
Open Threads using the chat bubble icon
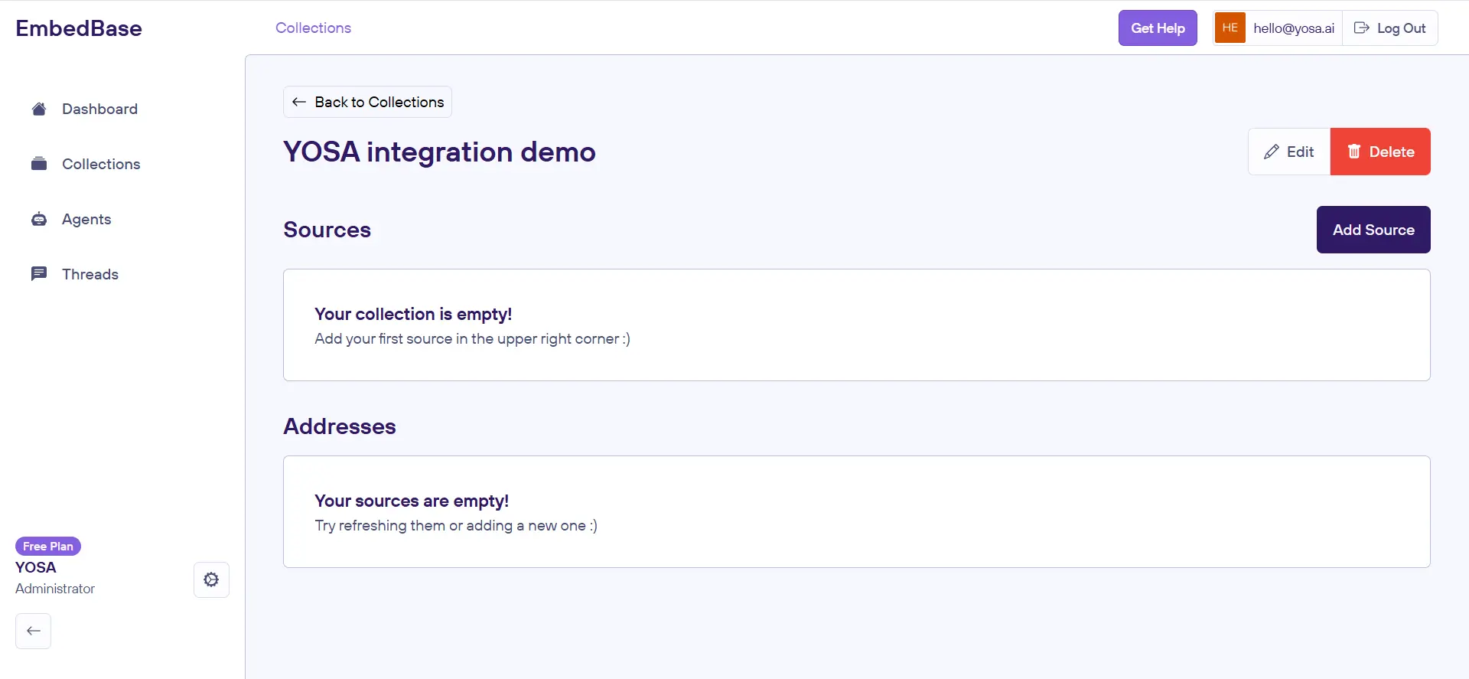tap(39, 274)
